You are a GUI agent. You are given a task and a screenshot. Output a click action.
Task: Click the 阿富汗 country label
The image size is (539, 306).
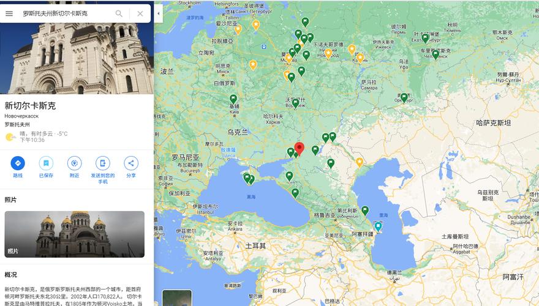point(513,277)
